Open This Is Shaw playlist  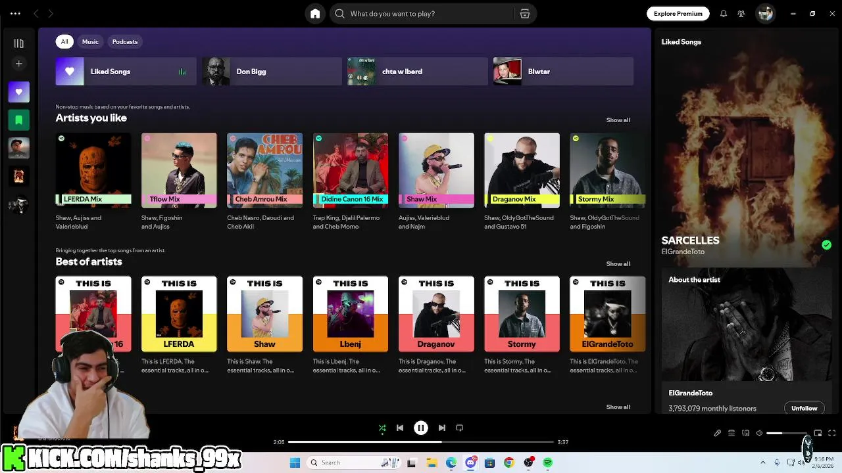264,325
